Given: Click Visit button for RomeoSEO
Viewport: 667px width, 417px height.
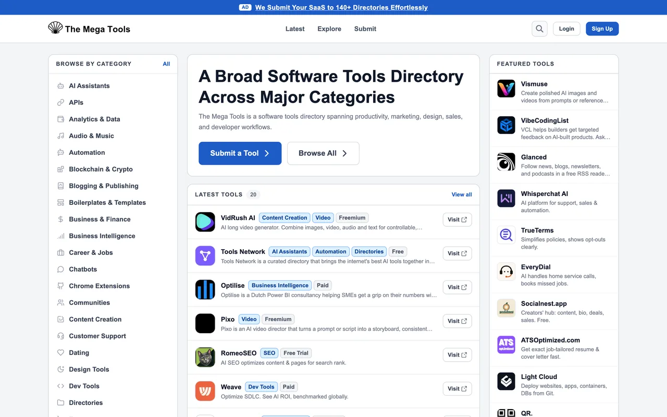Looking at the screenshot, I should (x=458, y=355).
